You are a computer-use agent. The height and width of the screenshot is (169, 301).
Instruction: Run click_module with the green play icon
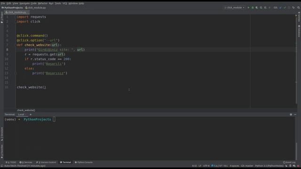pos(248,8)
